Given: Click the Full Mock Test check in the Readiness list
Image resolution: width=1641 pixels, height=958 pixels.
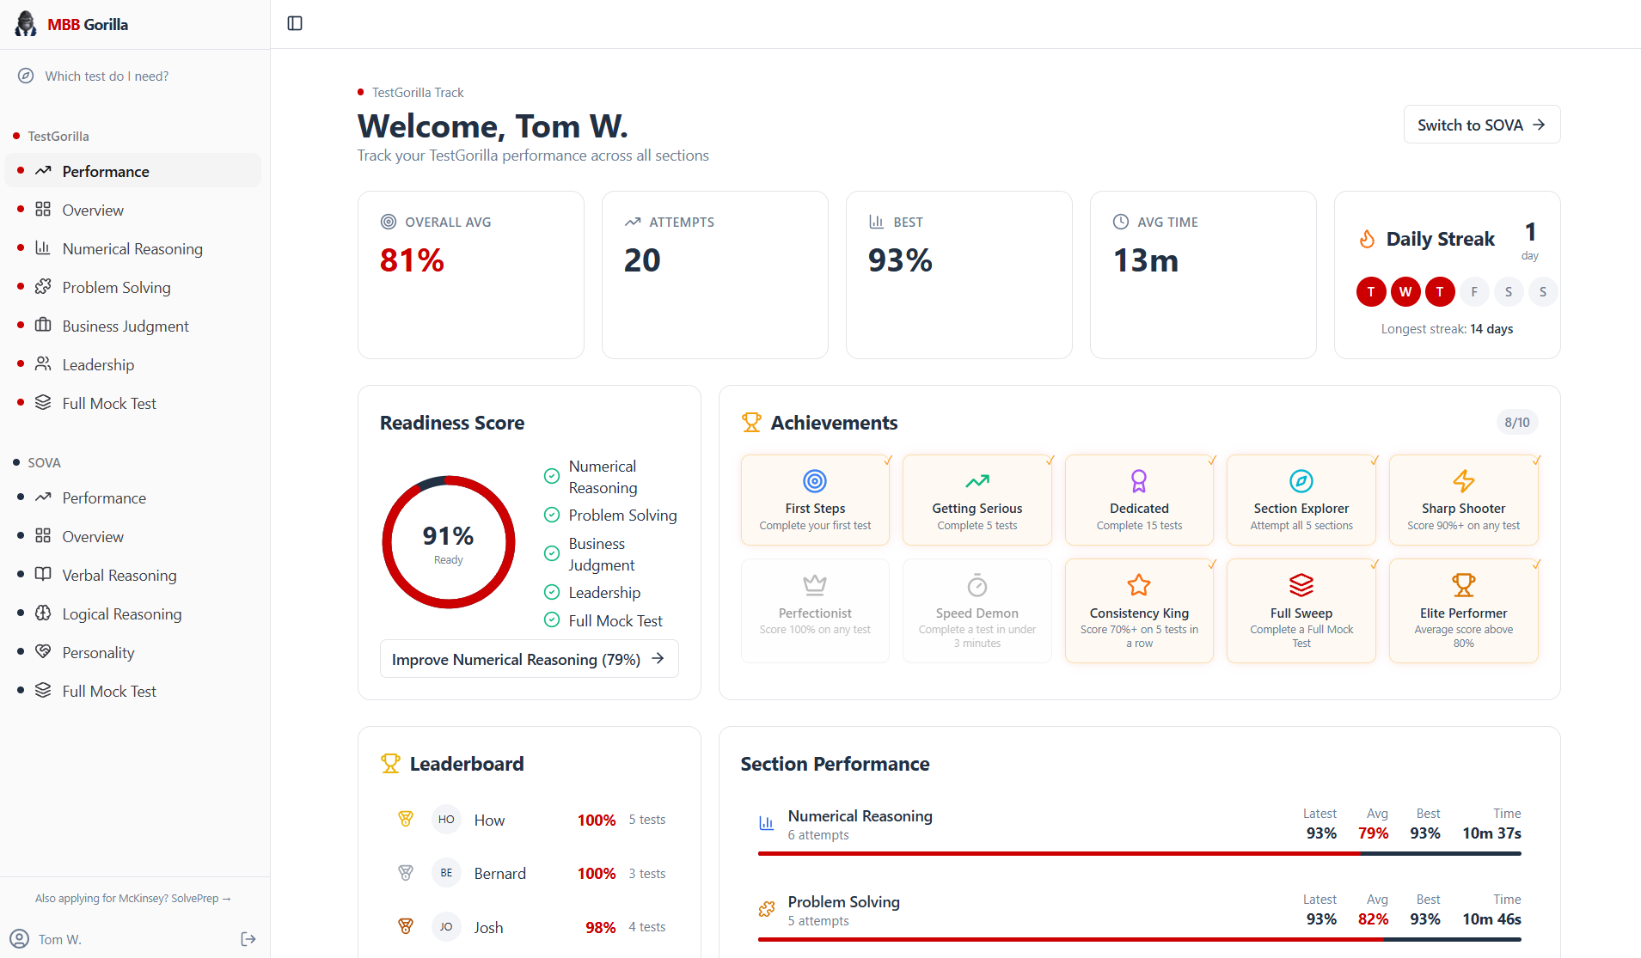Looking at the screenshot, I should 552,620.
